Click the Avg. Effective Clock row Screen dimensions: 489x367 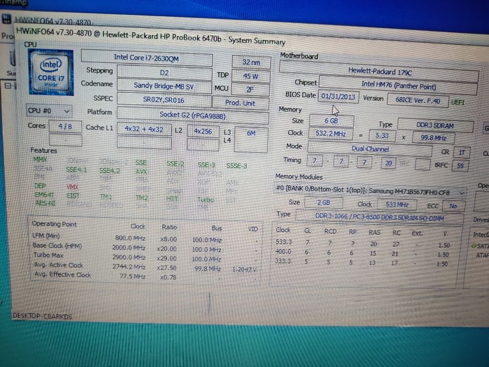[145, 276]
